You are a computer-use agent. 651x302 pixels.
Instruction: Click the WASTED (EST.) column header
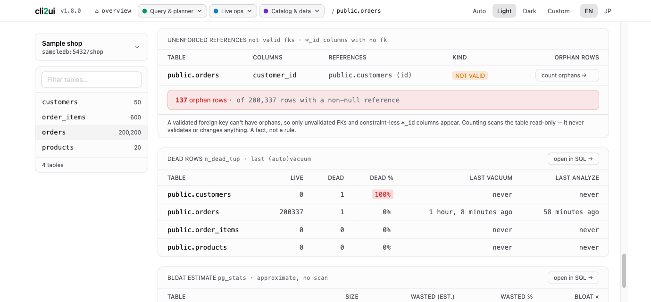point(433,297)
